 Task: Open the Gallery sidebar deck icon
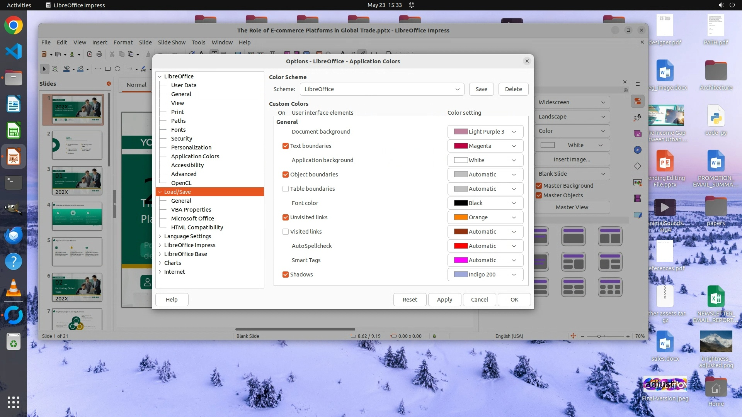(638, 134)
